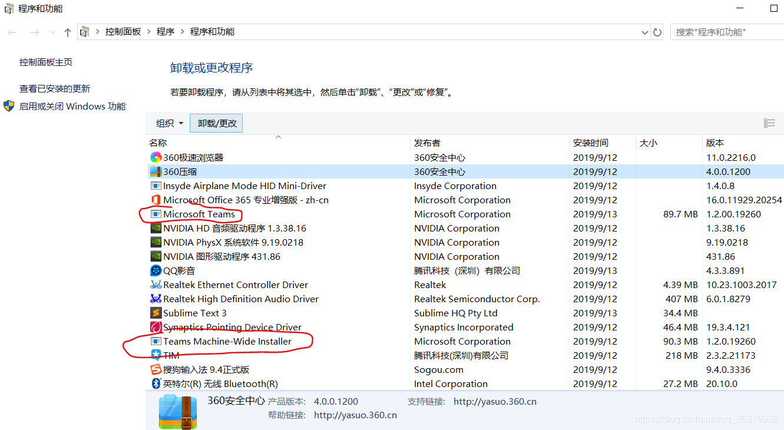Screen dimensions: 784x430
Task: Click the 搜狗输入法 icon
Action: 156,369
